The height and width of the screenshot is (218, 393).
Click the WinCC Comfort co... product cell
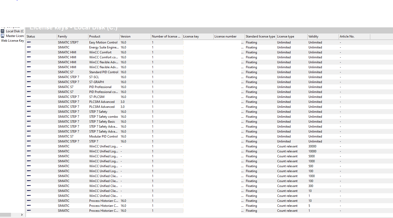(104, 57)
